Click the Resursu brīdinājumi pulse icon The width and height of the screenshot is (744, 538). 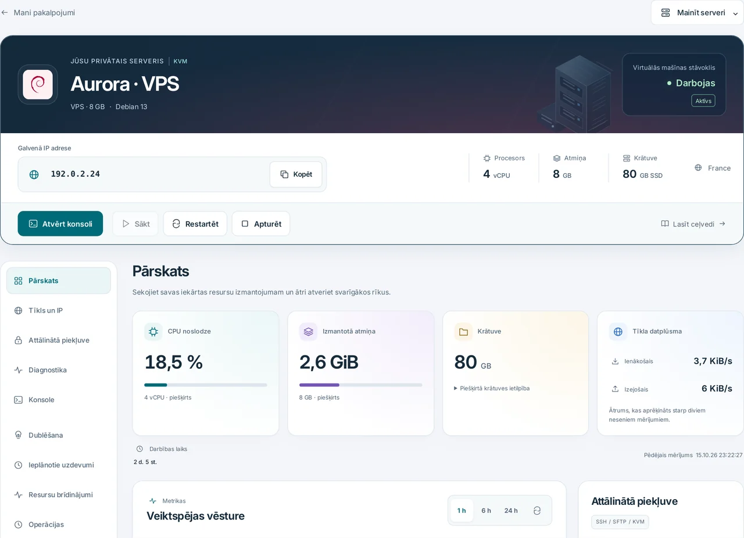18,494
